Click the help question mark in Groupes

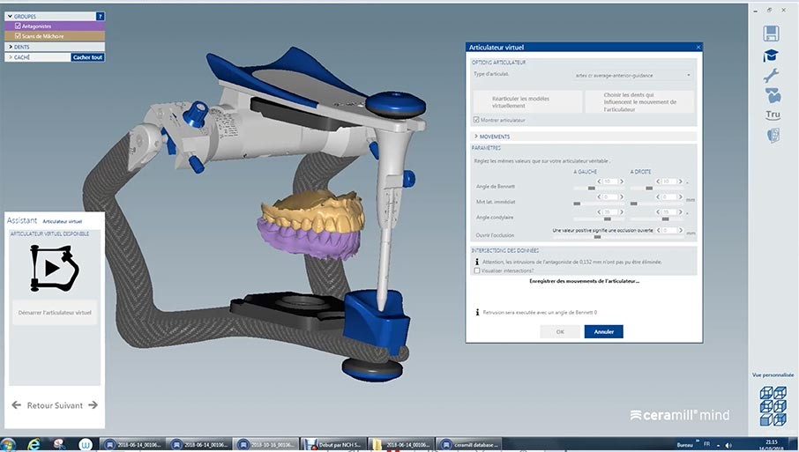[x=100, y=16]
